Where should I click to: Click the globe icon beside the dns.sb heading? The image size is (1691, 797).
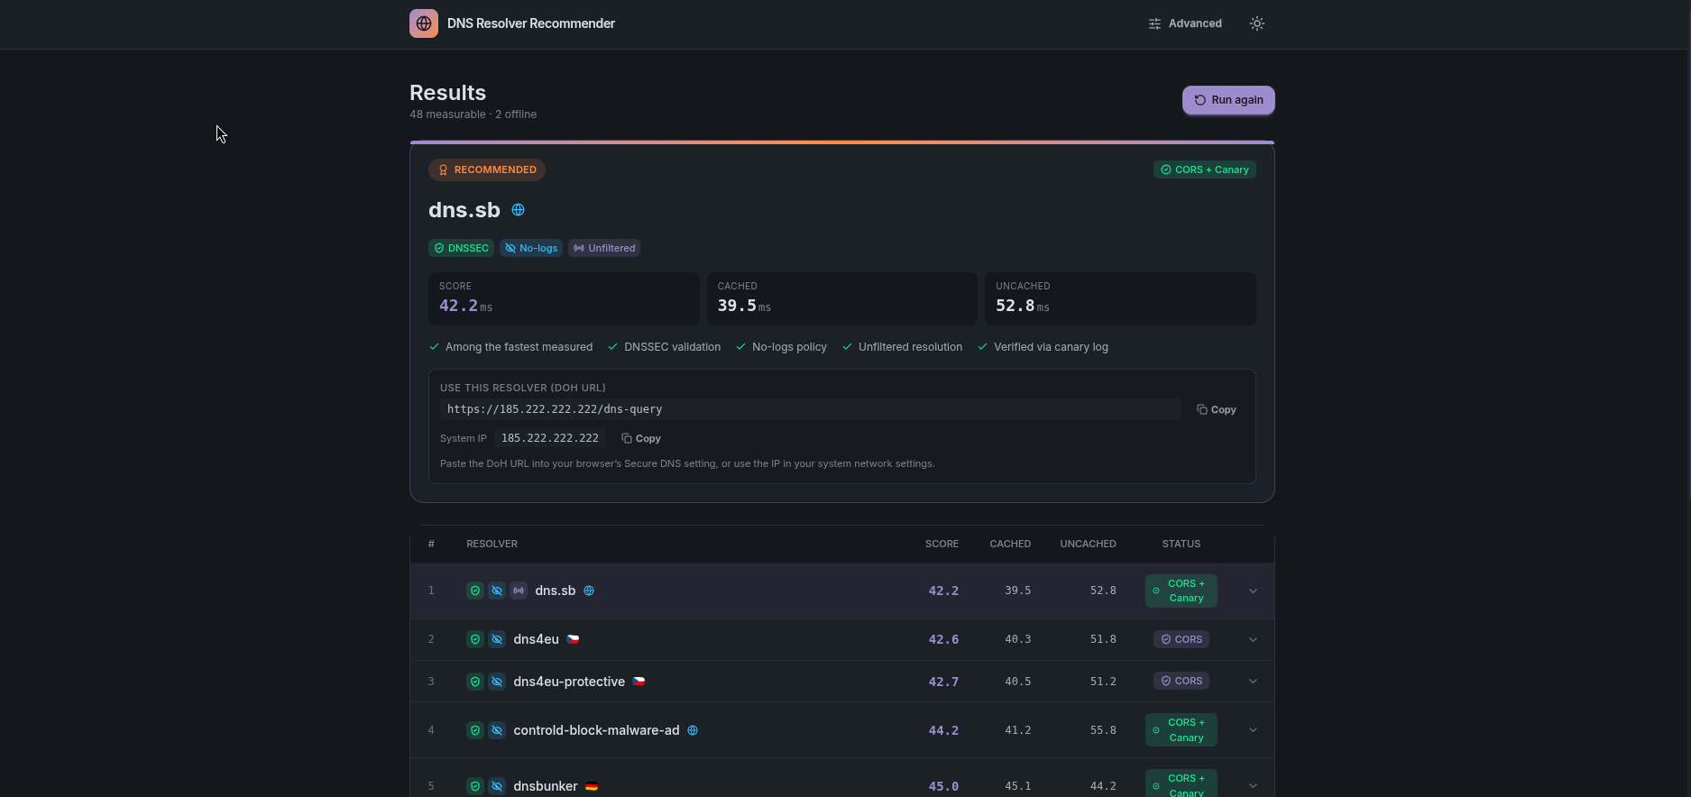(519, 210)
